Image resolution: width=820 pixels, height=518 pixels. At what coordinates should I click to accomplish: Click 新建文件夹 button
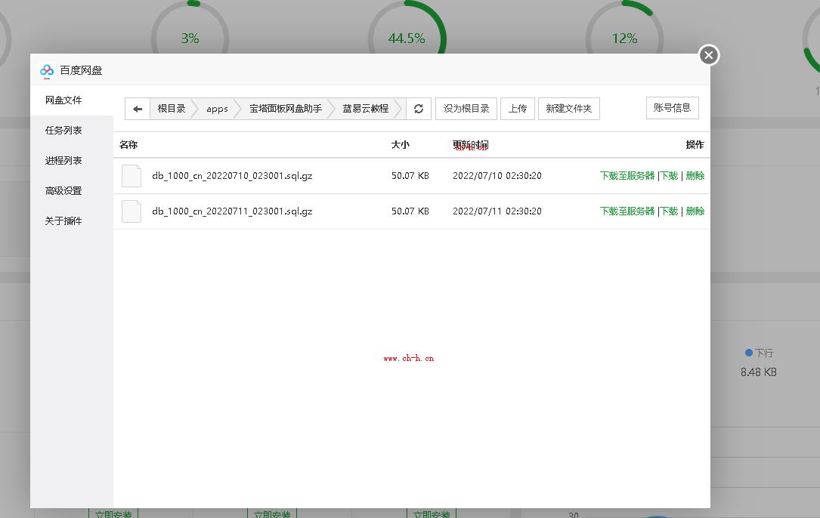(x=569, y=109)
